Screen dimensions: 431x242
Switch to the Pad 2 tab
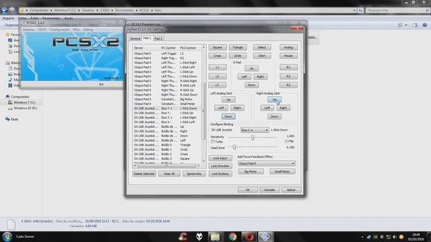[x=158, y=38]
